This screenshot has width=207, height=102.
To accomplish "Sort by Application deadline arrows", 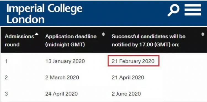I will pyautogui.click(x=104, y=34).
